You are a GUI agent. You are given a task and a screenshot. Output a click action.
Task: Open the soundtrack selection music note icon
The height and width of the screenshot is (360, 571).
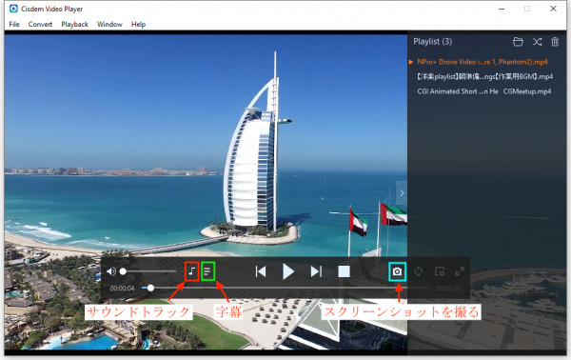192,271
